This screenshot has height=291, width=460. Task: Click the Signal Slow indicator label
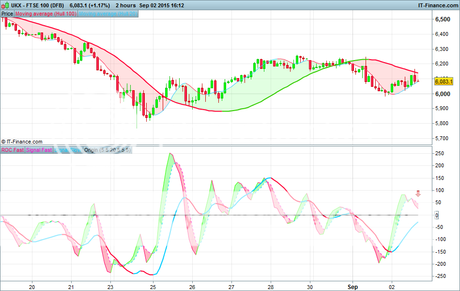pos(68,150)
